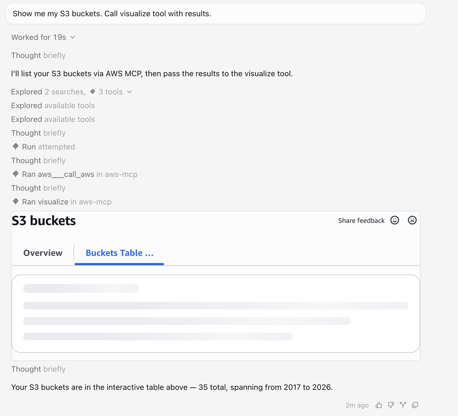
Task: Click the sad face feedback icon
Action: [412, 220]
